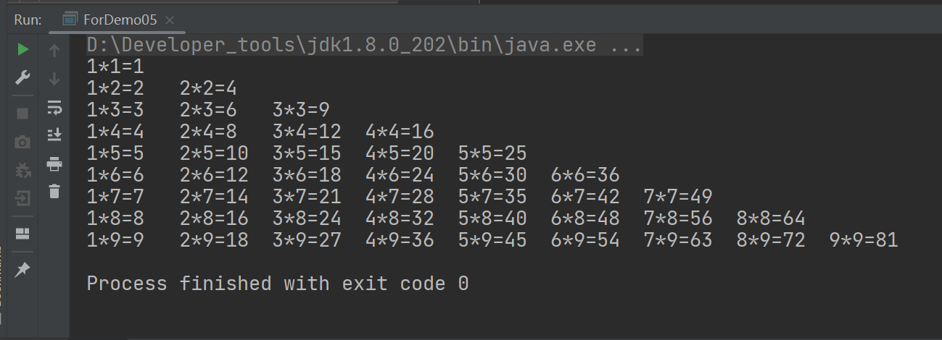The height and width of the screenshot is (340, 942).
Task: Click the 'Process finished with exit code 0' line
Action: [x=278, y=284]
